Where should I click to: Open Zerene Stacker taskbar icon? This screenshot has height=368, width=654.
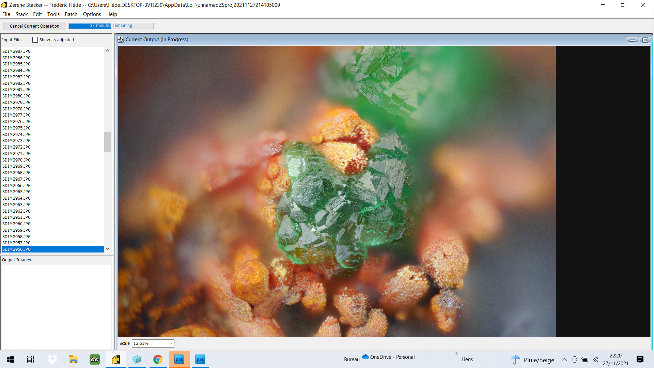click(116, 359)
